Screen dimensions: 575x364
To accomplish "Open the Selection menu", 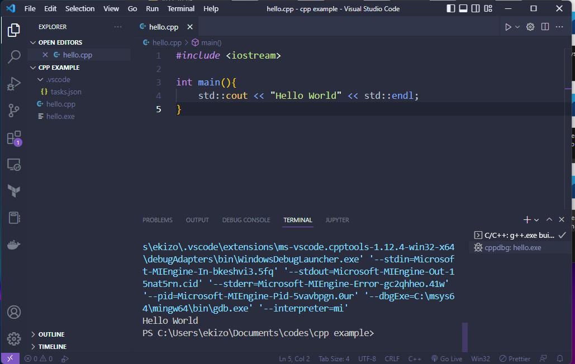I will 79,8.
